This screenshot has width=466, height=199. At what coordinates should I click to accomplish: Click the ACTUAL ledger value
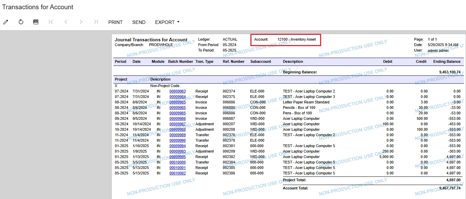click(230, 39)
